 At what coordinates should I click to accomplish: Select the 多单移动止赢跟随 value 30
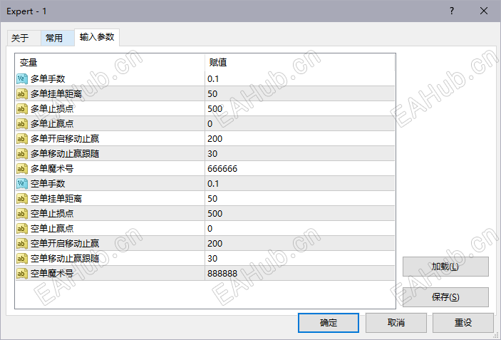click(x=212, y=154)
